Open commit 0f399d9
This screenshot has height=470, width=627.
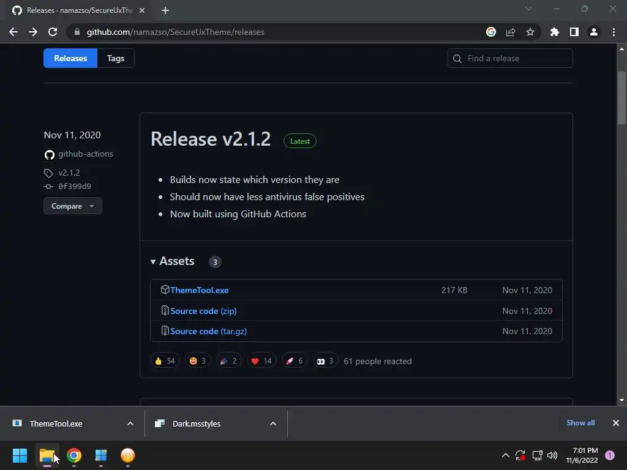75,186
